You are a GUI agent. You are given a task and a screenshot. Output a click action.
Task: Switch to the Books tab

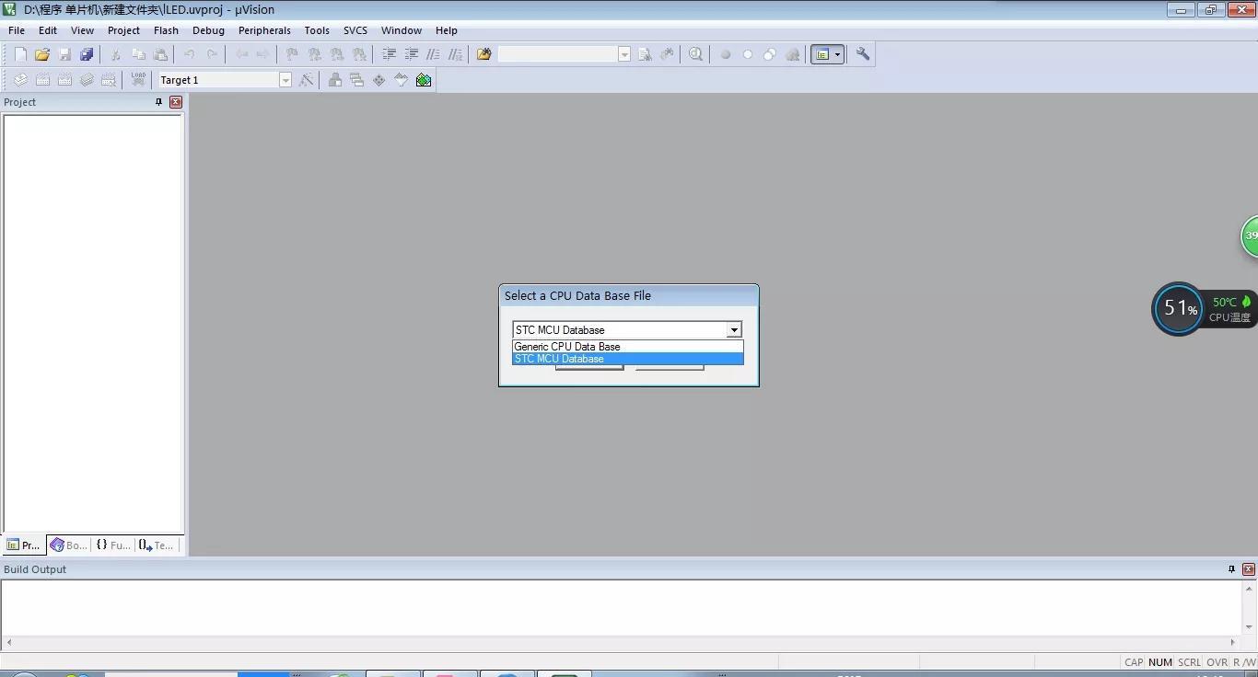click(x=69, y=545)
